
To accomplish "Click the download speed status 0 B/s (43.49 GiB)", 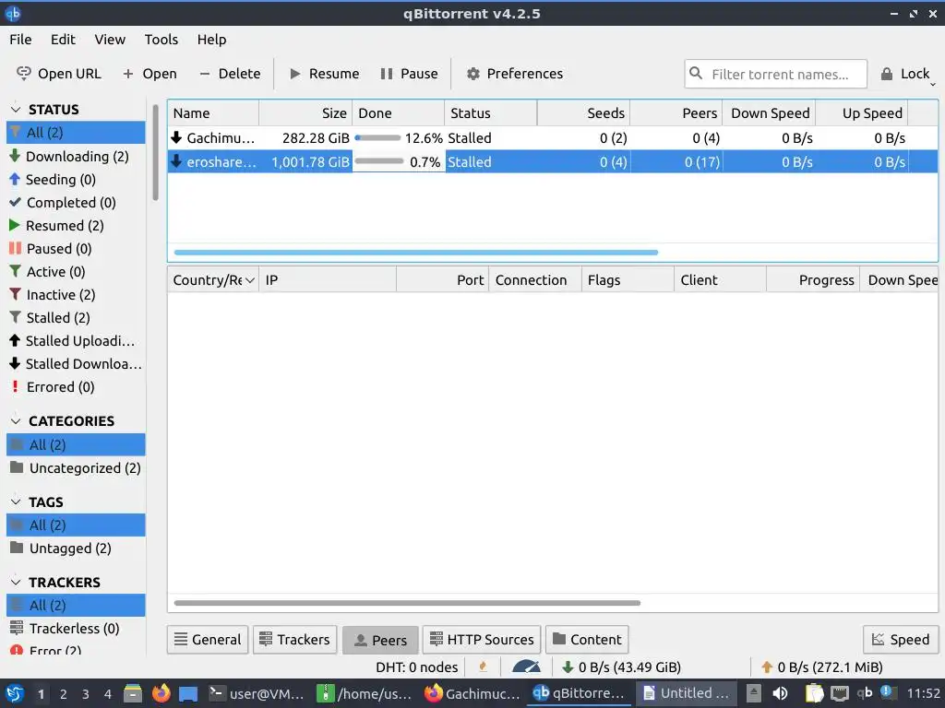I will point(621,667).
